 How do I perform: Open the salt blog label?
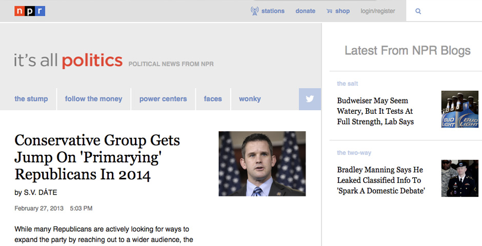347,84
